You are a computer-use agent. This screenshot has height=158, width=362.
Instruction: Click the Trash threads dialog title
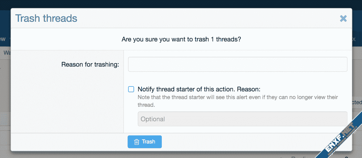46,18
